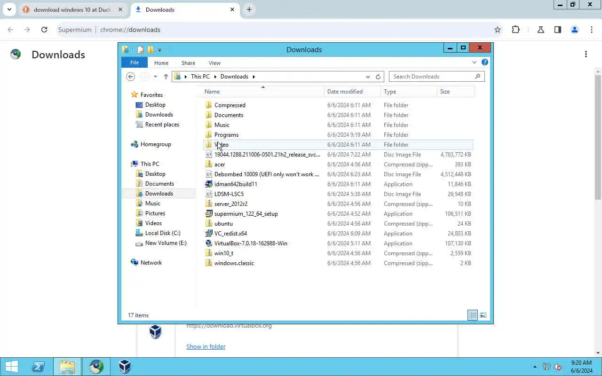Click the Explorer up arrow button
The width and height of the screenshot is (602, 376).
(166, 77)
